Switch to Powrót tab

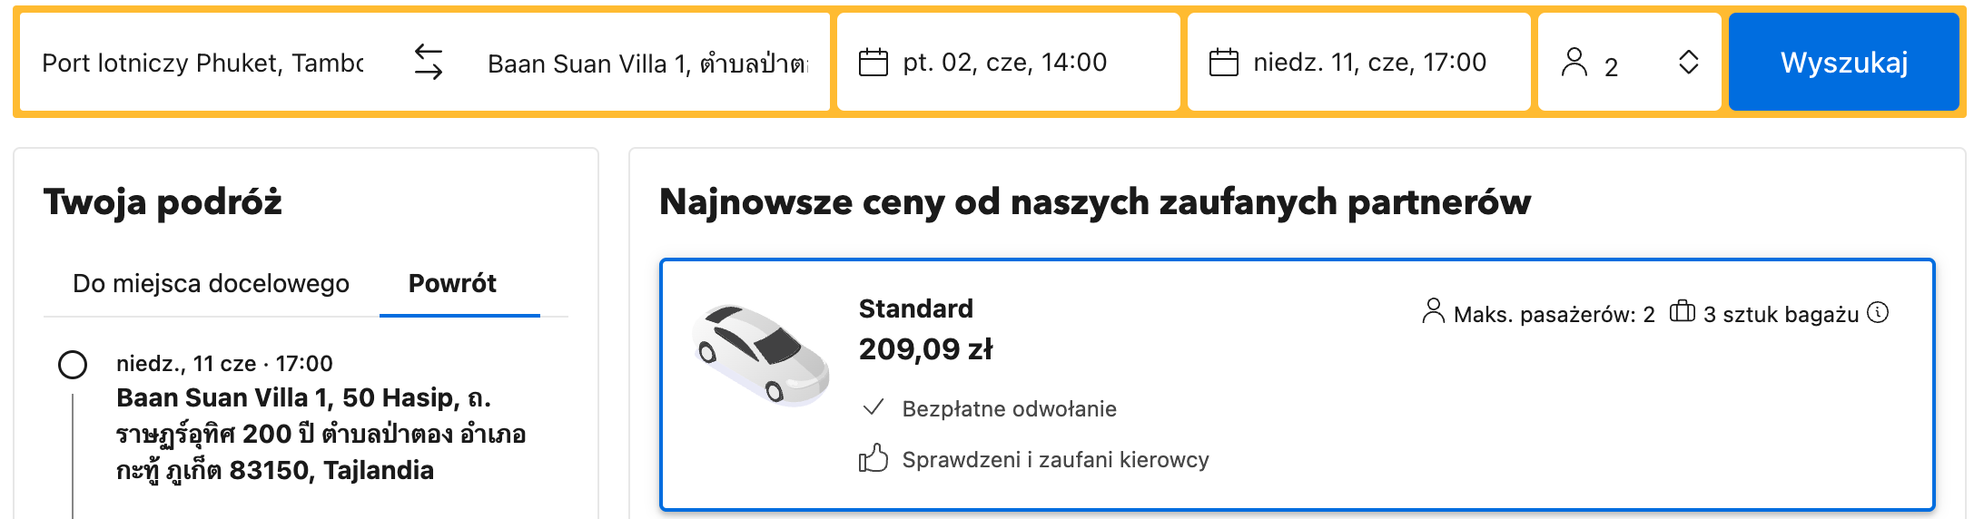click(x=452, y=283)
